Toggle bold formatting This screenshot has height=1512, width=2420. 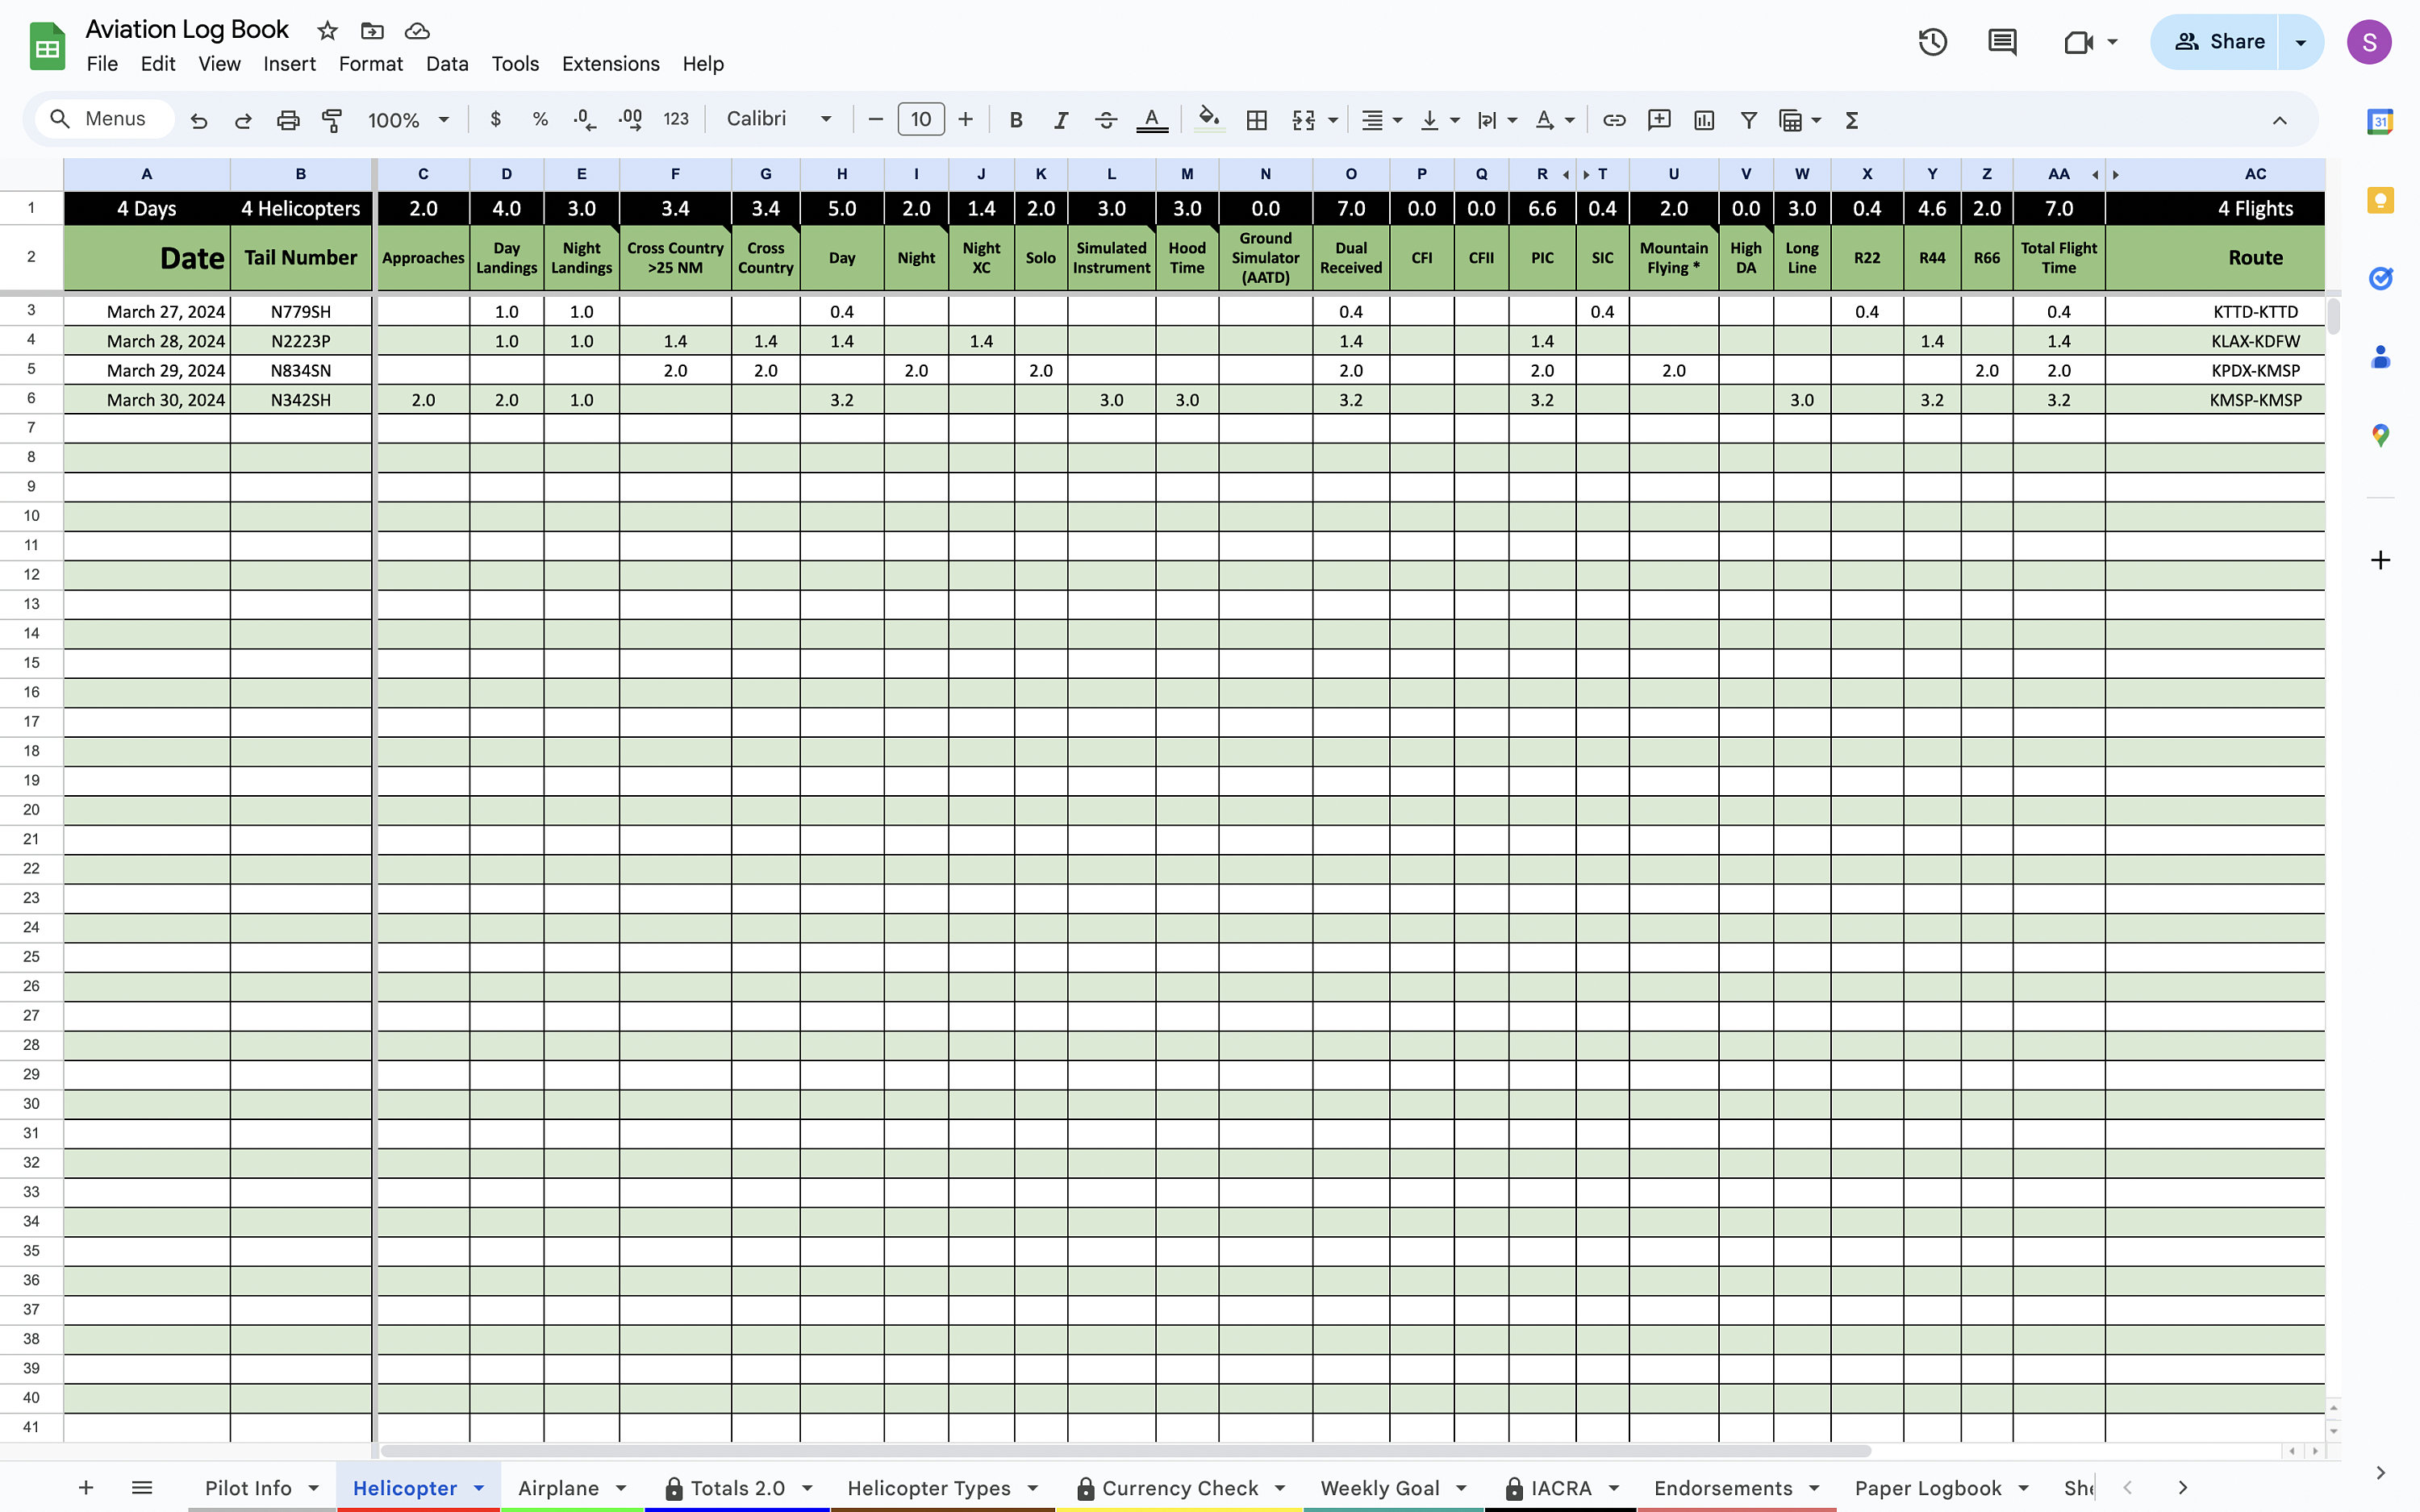[1016, 120]
